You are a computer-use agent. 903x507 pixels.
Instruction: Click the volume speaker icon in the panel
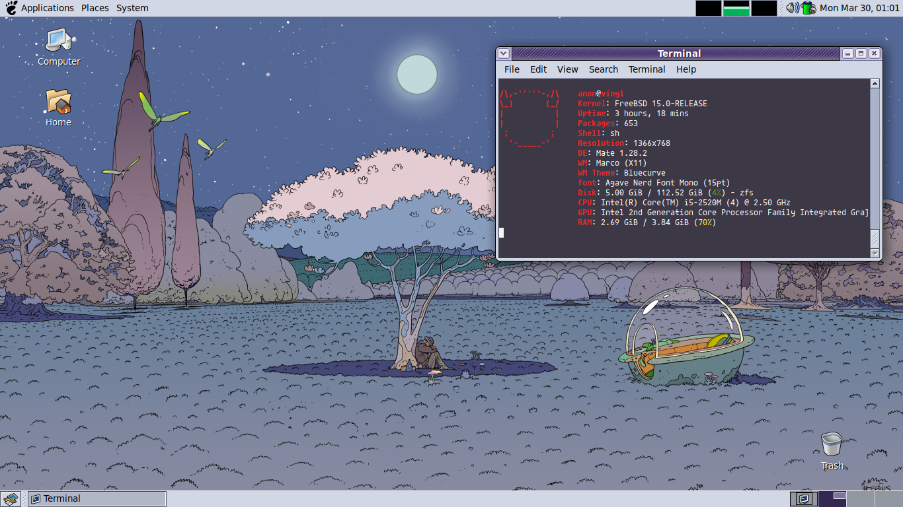(x=792, y=8)
